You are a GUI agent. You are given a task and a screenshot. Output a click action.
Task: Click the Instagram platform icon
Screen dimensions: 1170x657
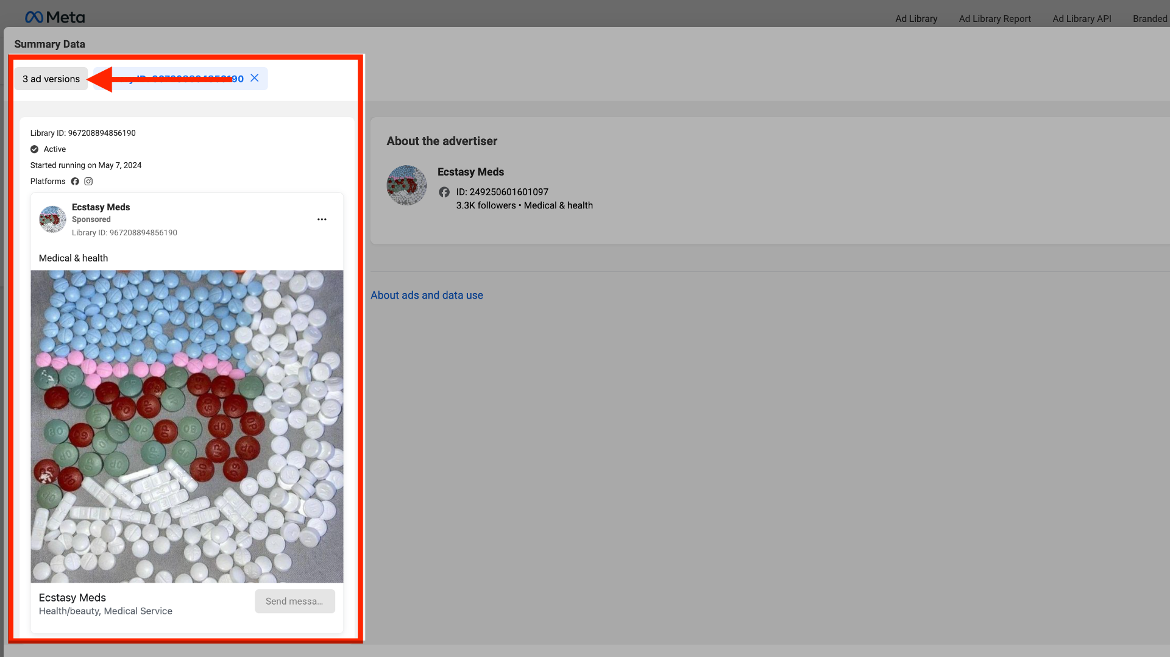coord(88,182)
